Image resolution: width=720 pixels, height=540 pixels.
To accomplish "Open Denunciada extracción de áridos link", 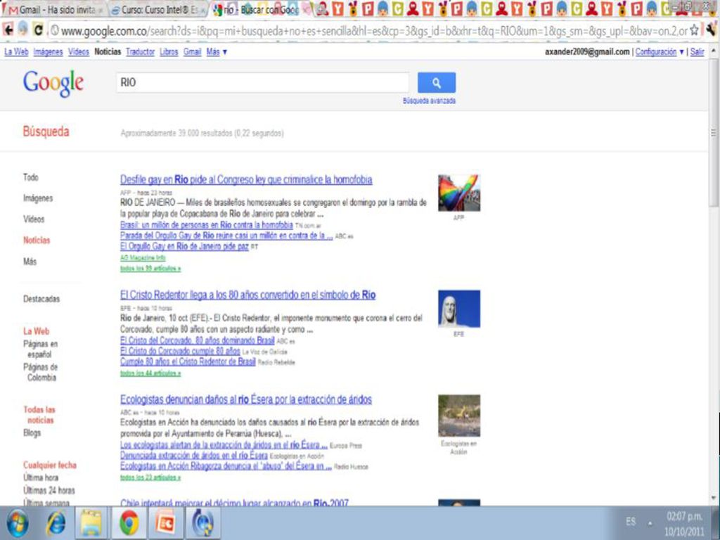I will tap(194, 456).
